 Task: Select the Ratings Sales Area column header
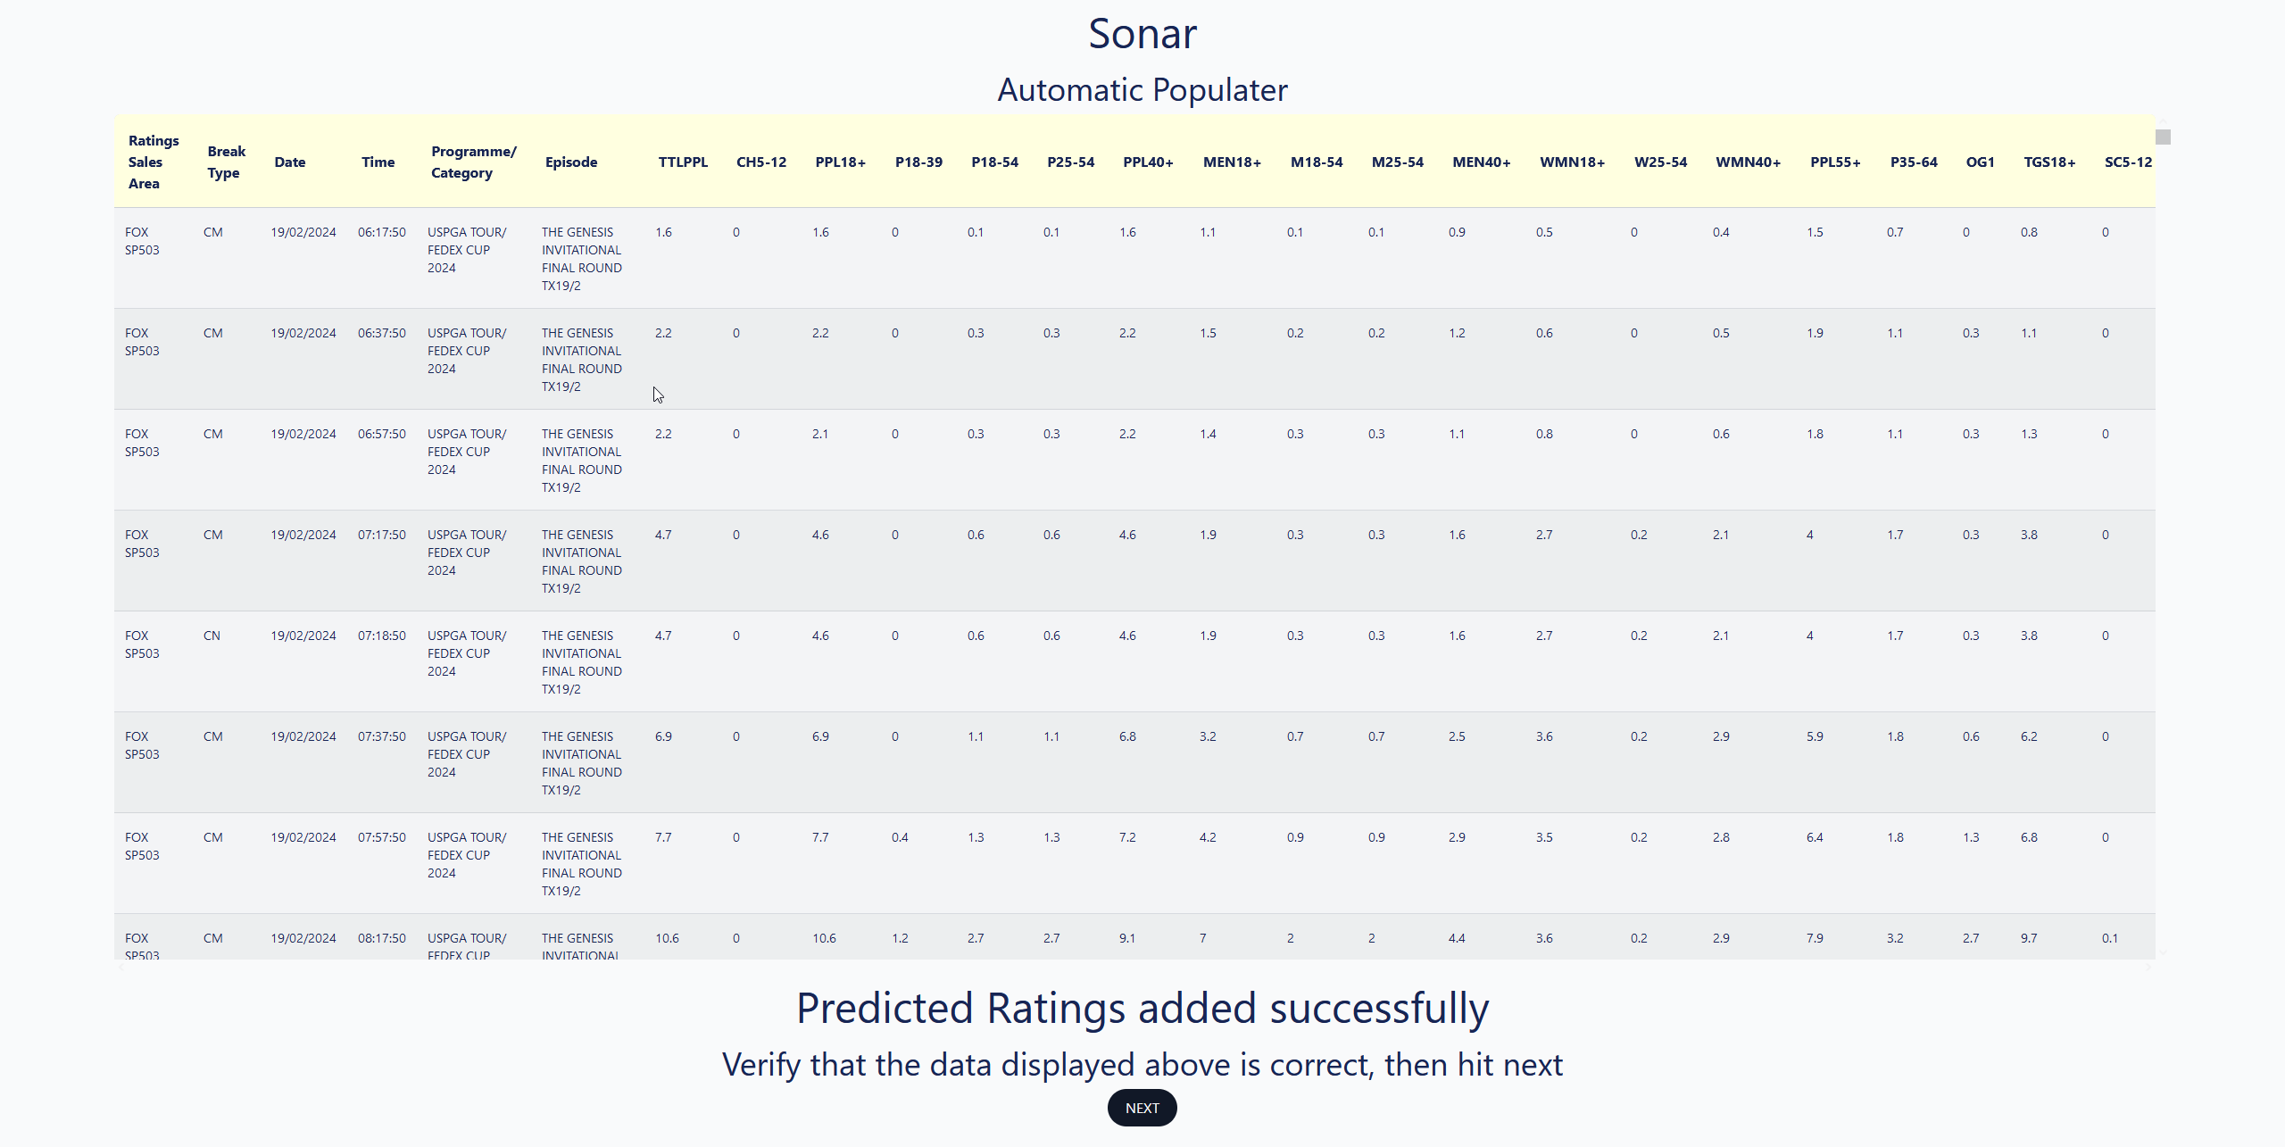pyautogui.click(x=153, y=162)
